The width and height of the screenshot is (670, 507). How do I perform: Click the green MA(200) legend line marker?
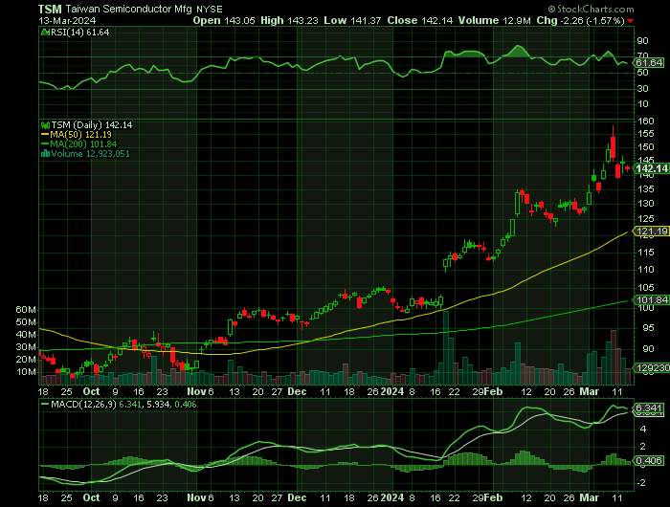pyautogui.click(x=45, y=144)
